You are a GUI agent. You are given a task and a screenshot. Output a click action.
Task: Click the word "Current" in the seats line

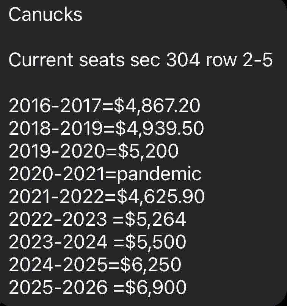tap(41, 60)
